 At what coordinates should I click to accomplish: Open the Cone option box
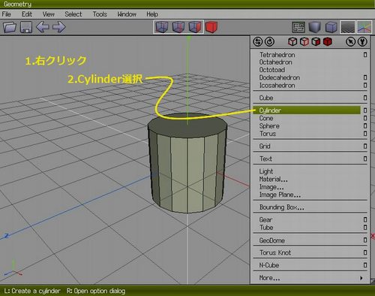click(365, 118)
